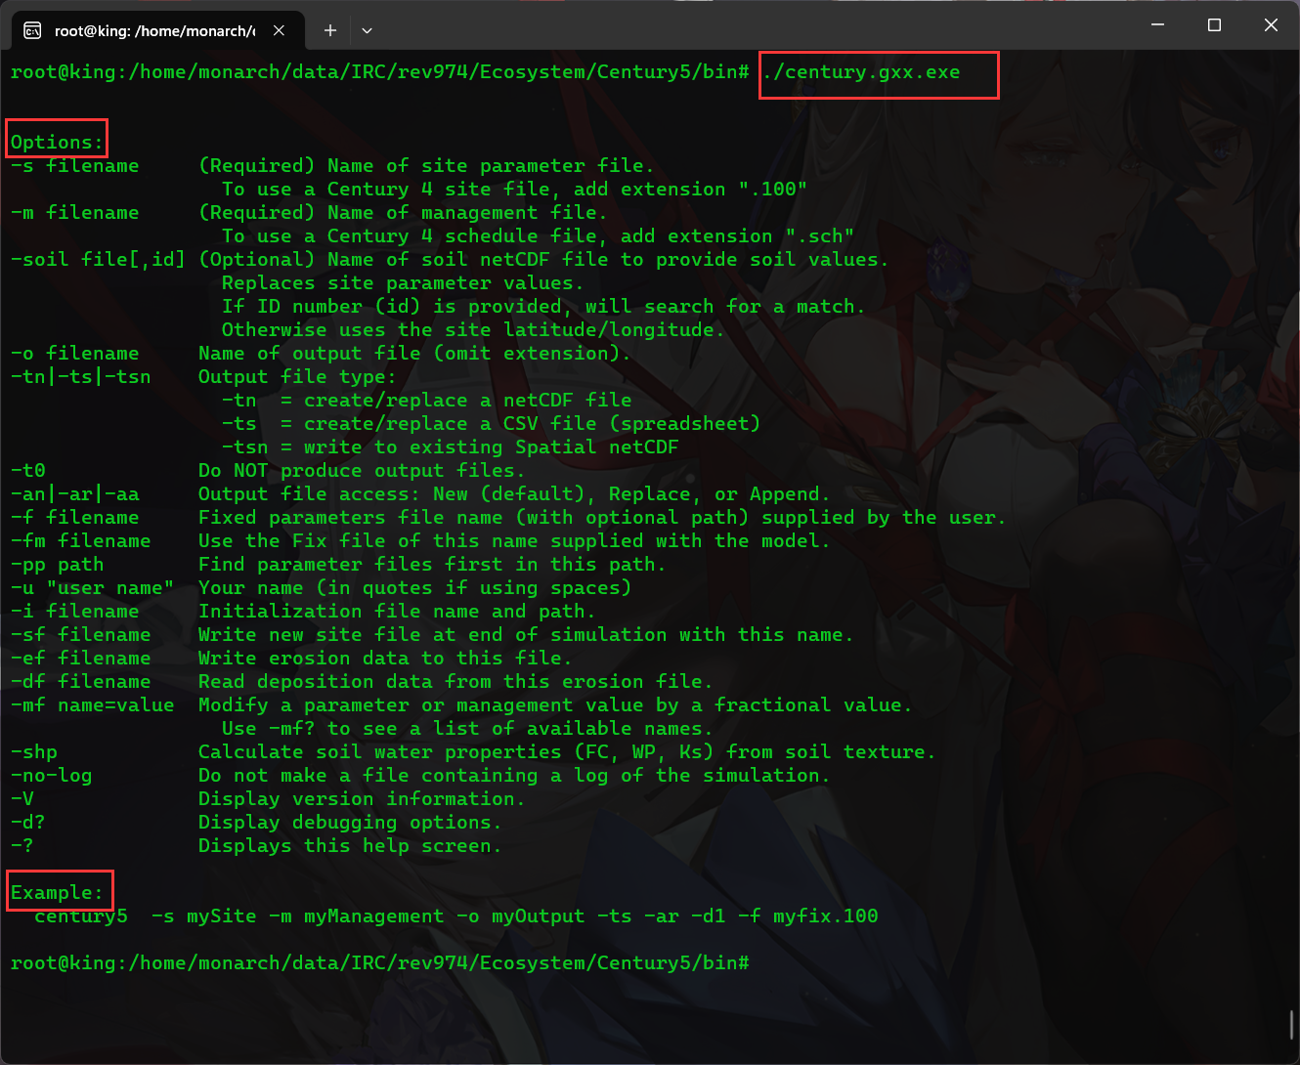Click "Display version information." text
1300x1065 pixels.
pyautogui.click(x=362, y=799)
